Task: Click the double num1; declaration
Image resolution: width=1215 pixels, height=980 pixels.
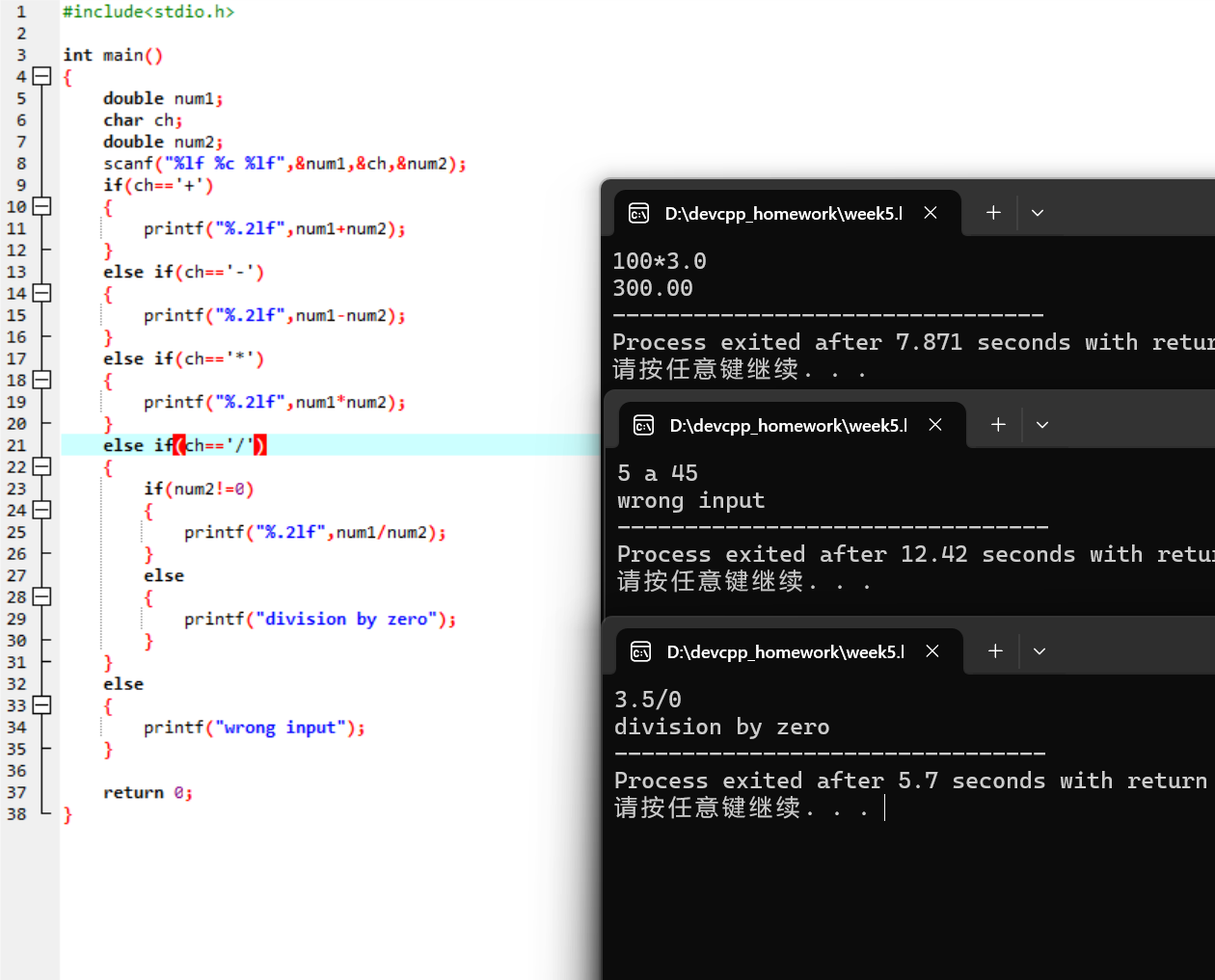Action: coord(163,98)
